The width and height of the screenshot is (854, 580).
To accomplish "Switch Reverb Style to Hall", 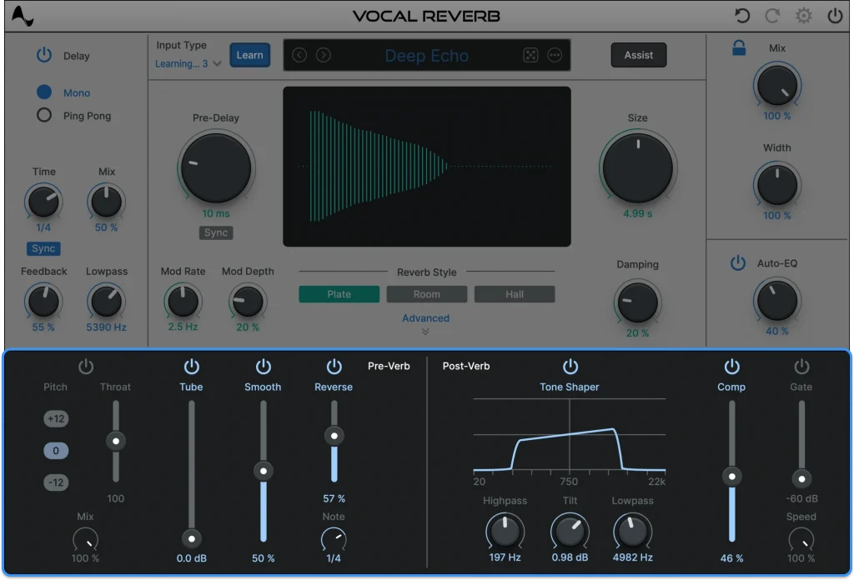I will coord(514,293).
